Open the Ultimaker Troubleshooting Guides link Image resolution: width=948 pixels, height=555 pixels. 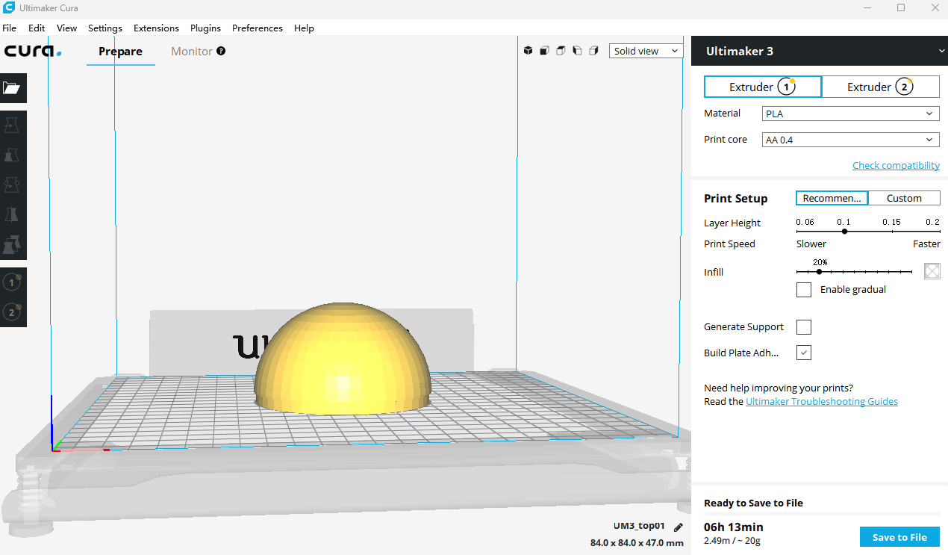tap(822, 401)
